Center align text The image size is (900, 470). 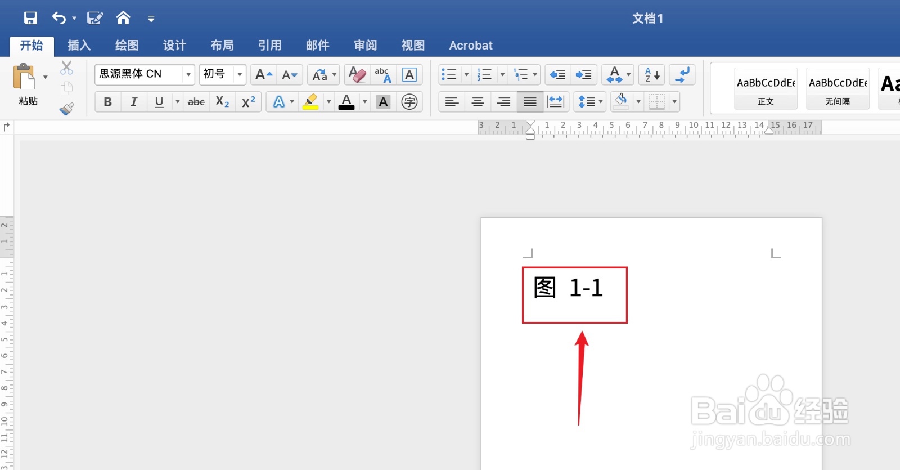pyautogui.click(x=478, y=102)
